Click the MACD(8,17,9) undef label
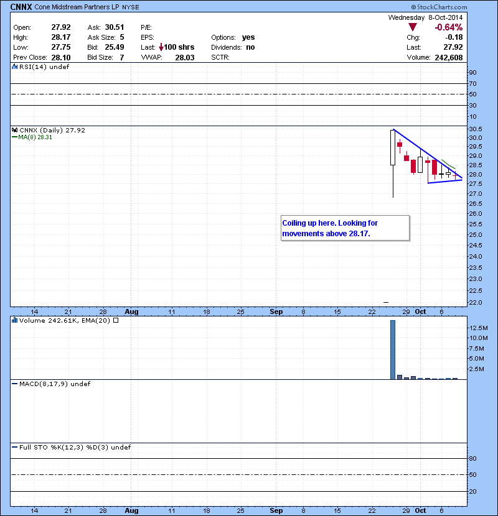The height and width of the screenshot is (516, 498). pos(55,384)
